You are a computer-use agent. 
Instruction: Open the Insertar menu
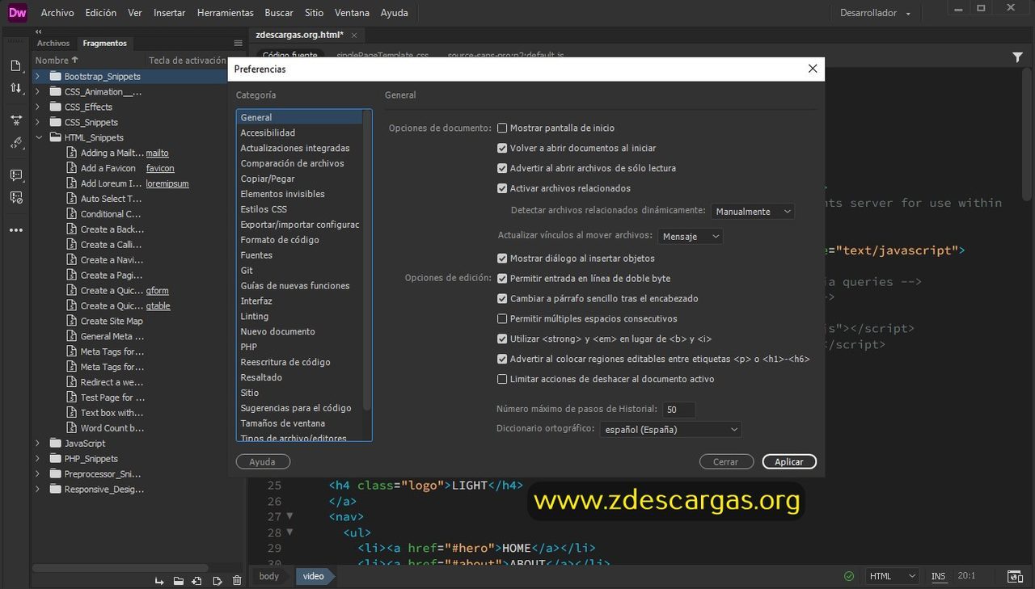[x=169, y=13]
